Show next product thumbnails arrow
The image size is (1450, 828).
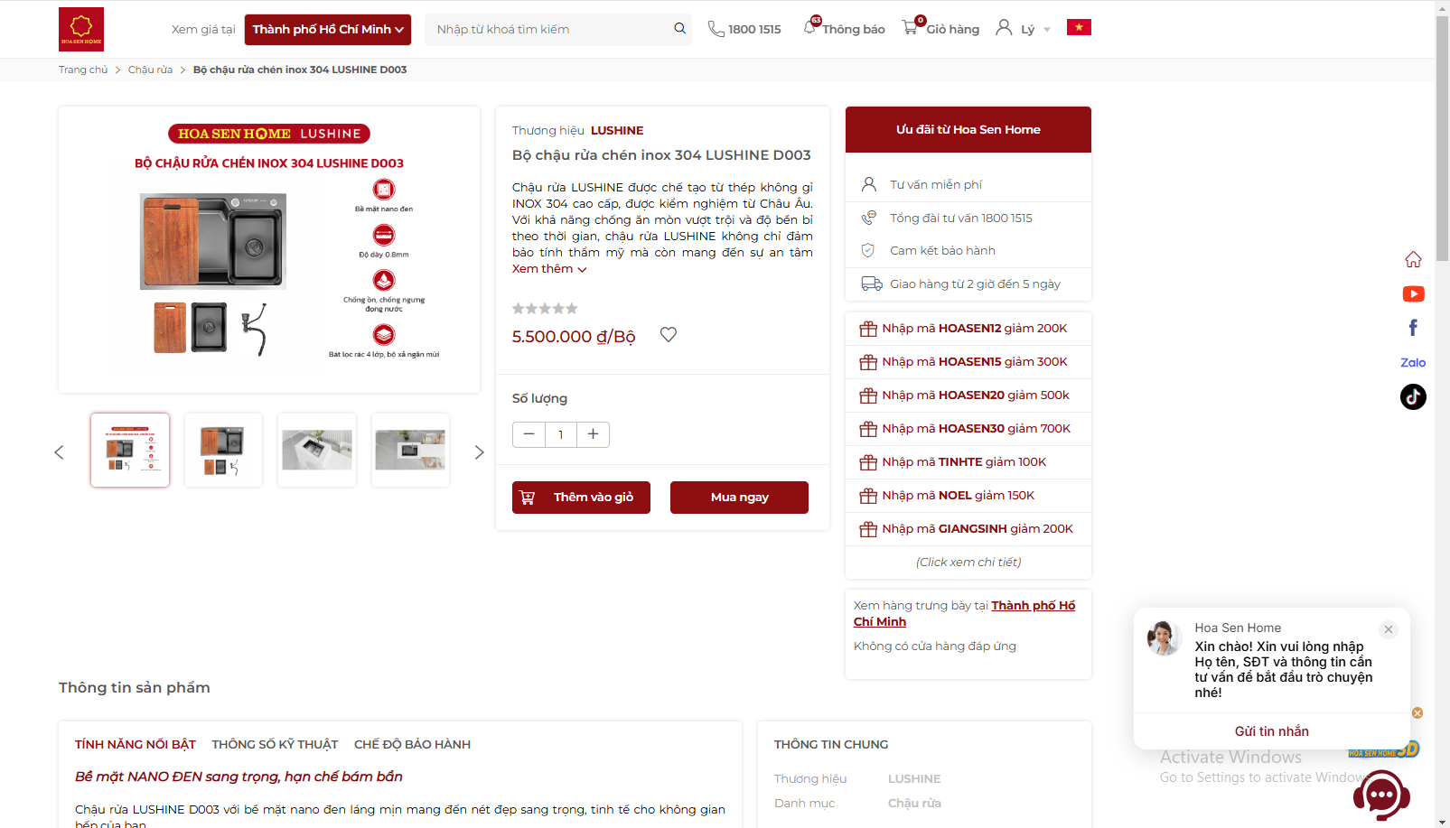(479, 452)
